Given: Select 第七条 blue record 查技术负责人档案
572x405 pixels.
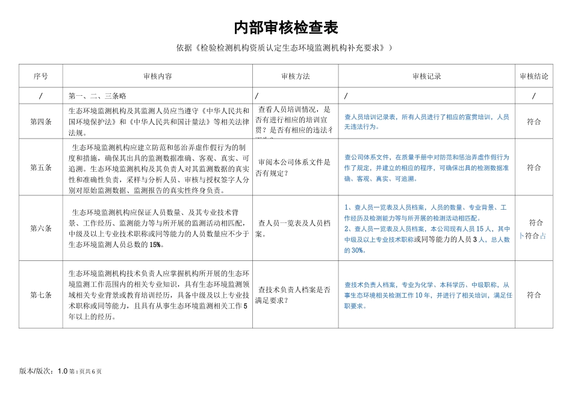Looking at the screenshot, I should tap(428, 295).
